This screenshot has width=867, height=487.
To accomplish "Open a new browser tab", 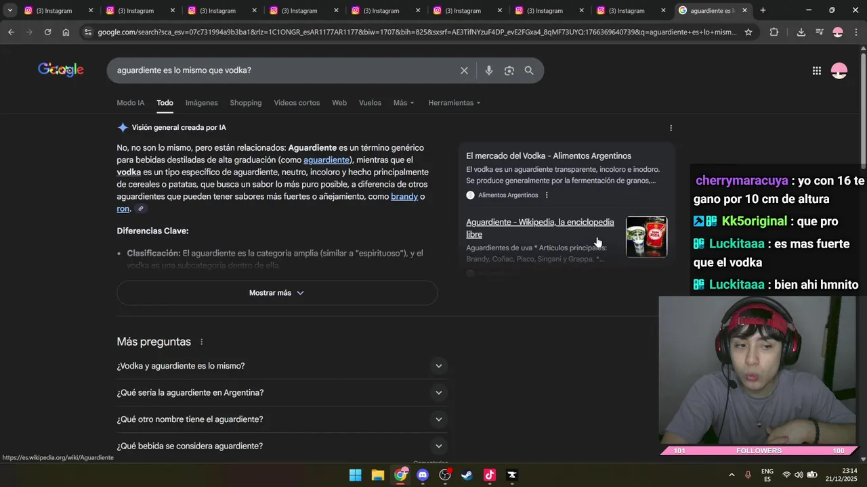I will click(x=763, y=10).
